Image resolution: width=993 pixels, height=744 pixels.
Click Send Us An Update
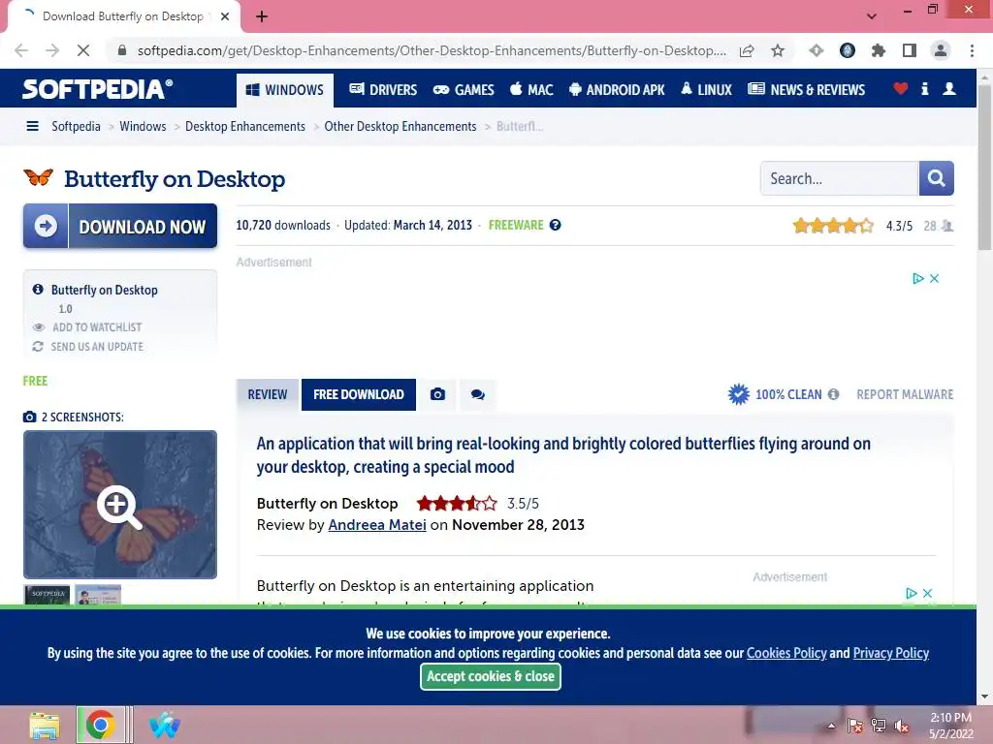[88, 347]
